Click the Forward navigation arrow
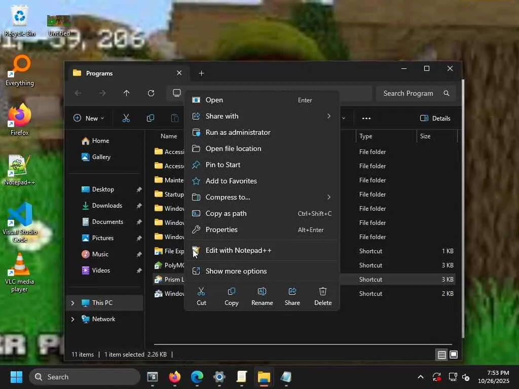Viewport: 519px width, 389px height. (x=102, y=93)
